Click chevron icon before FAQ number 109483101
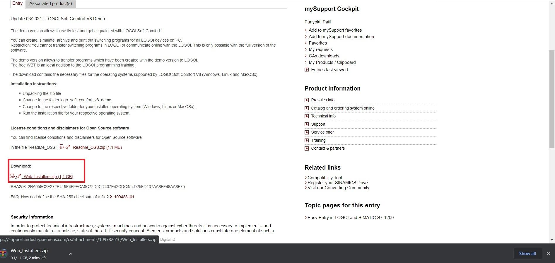This screenshot has width=555, height=263. pyautogui.click(x=111, y=197)
